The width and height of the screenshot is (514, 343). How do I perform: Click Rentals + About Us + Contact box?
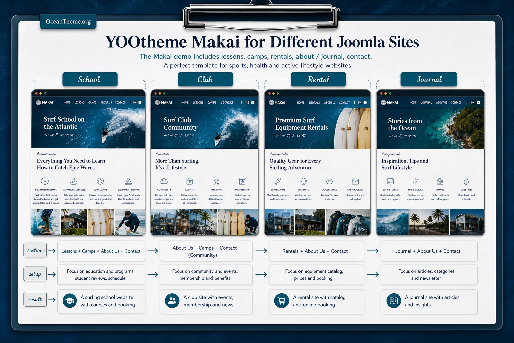click(316, 251)
